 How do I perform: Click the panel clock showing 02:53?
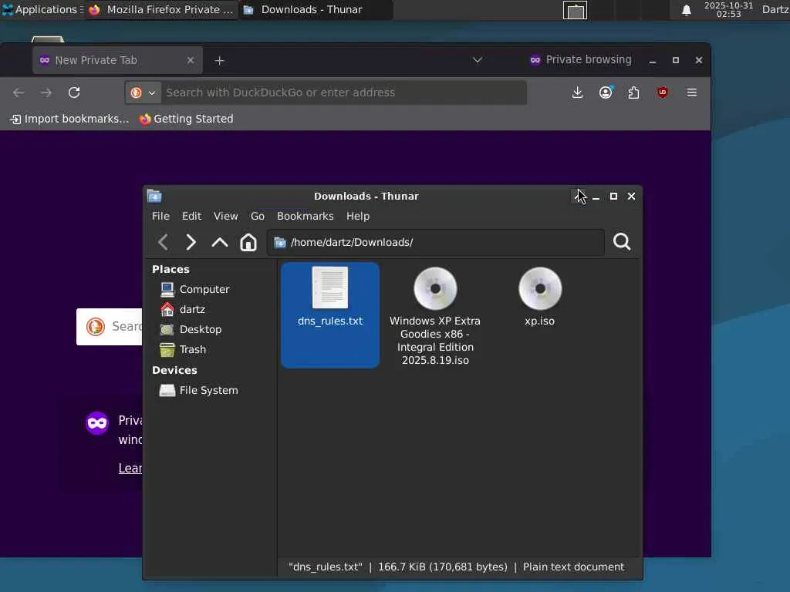point(728,9)
